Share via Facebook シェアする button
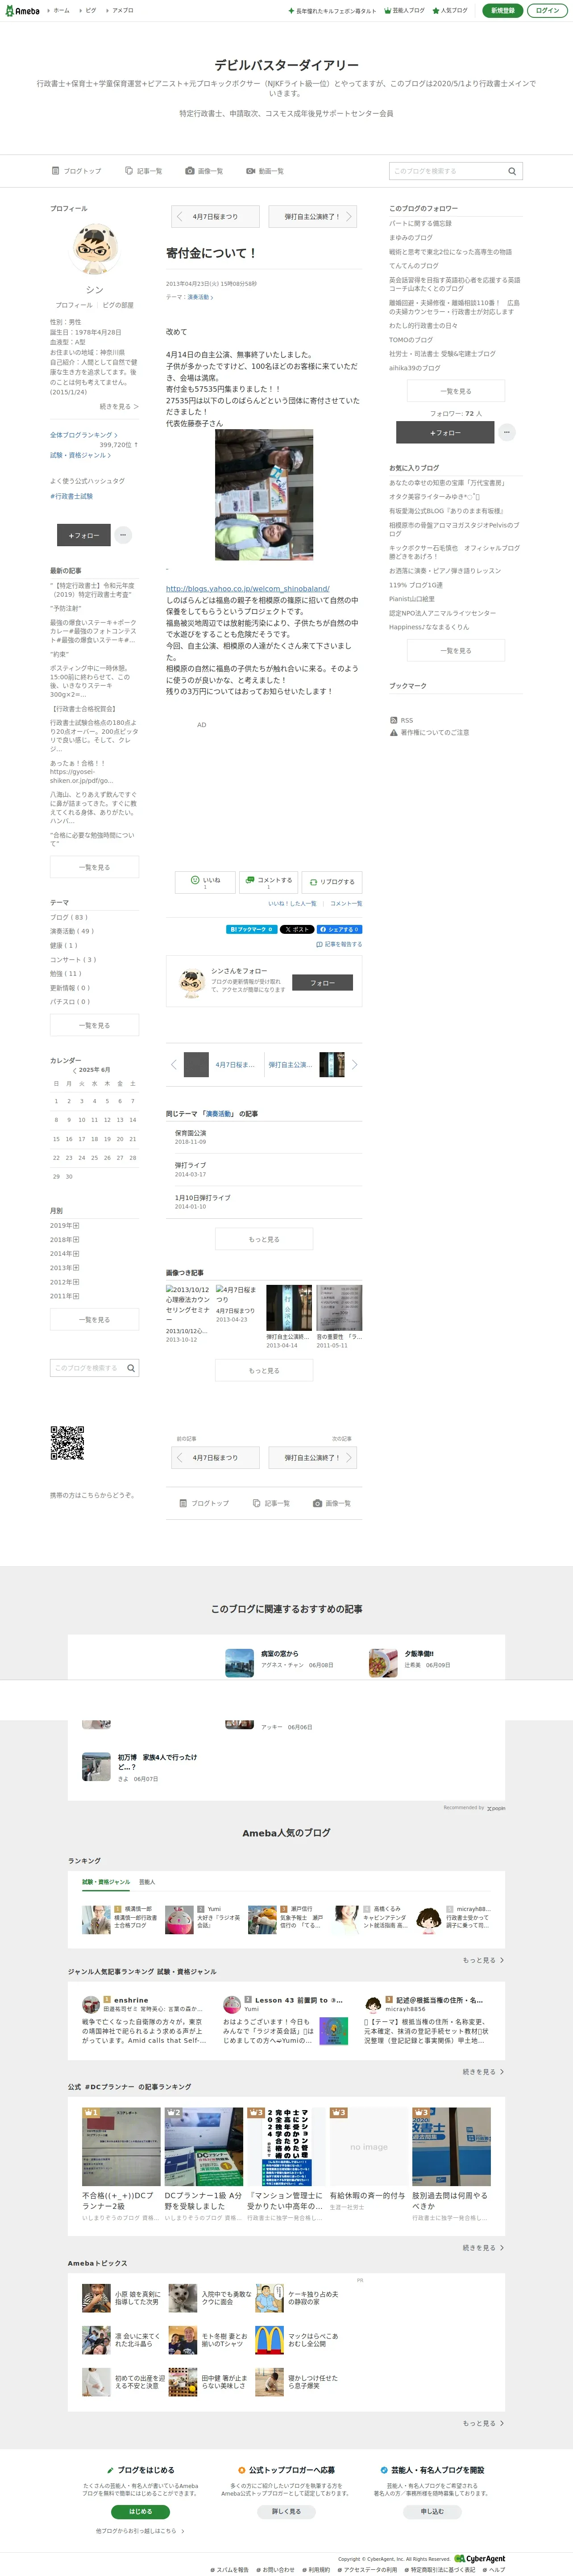Screen dimensions: 573x2576 tap(340, 929)
